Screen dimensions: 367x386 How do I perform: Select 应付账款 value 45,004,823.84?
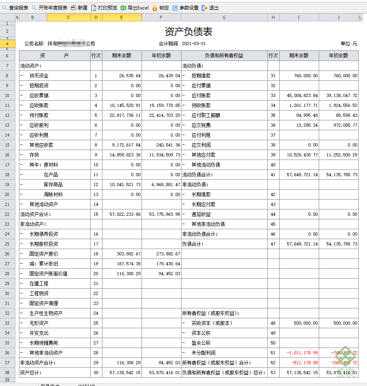(x=299, y=95)
